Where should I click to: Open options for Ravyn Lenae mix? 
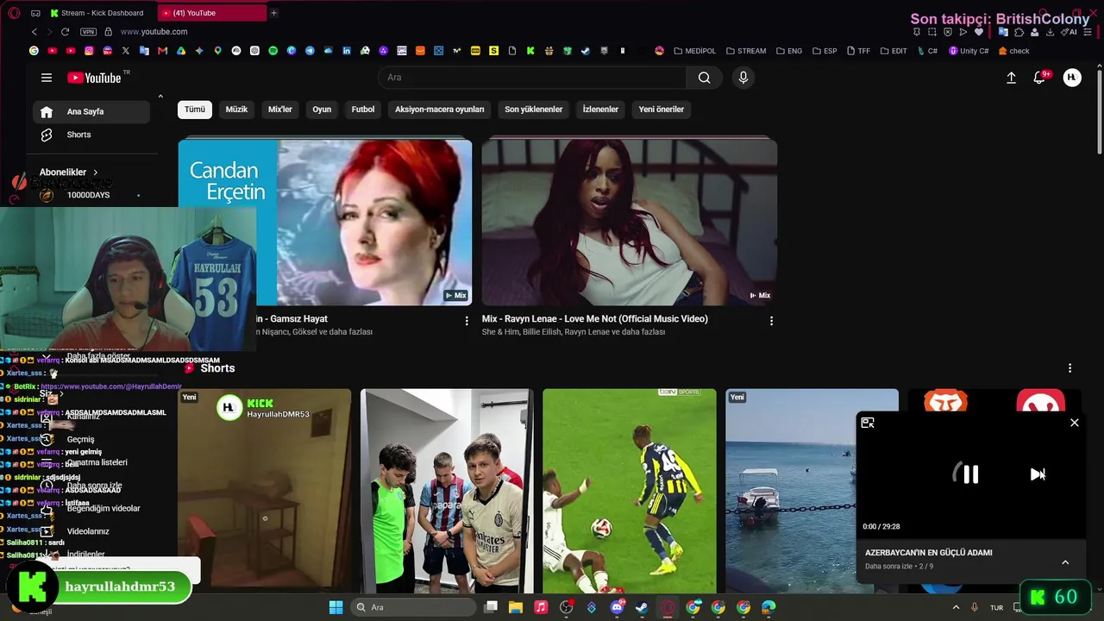[771, 321]
